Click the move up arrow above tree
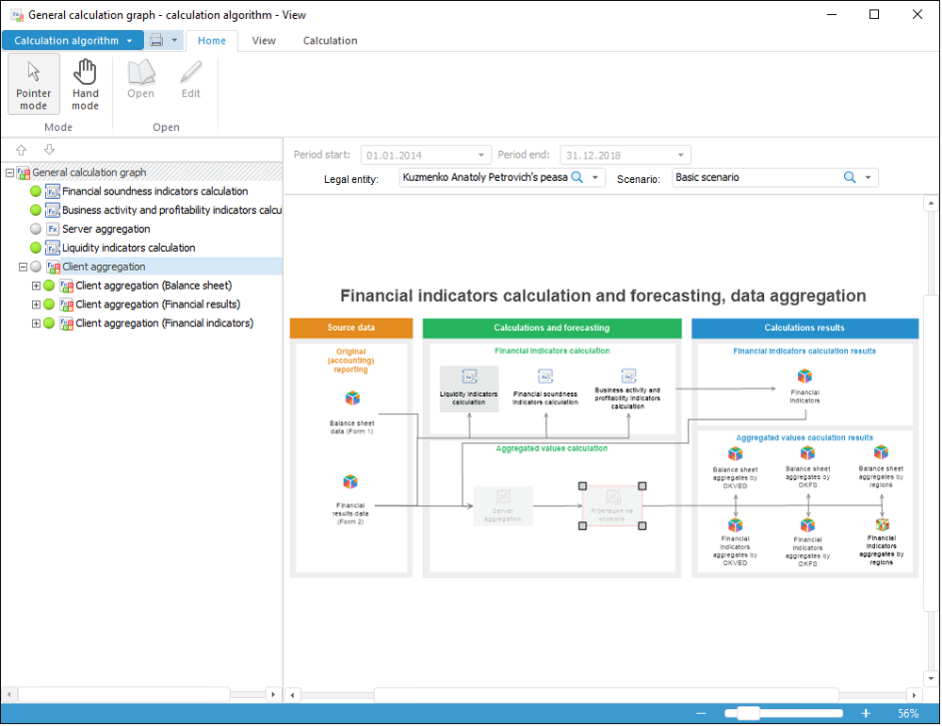The image size is (942, 726). click(22, 150)
